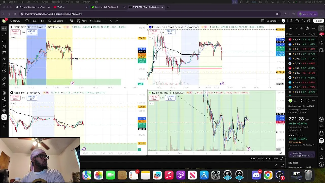Open the emoji icons tool

pos(4,71)
